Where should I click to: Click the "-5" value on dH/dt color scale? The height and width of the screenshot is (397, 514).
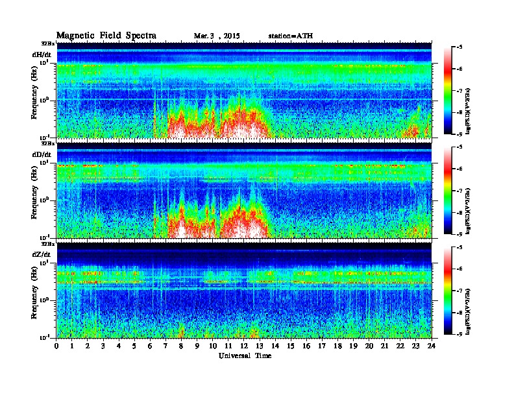coord(459,47)
